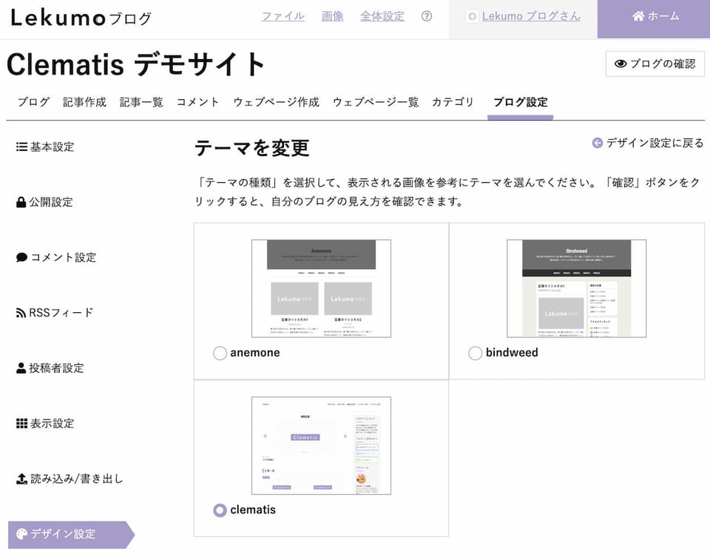Open the ウェブページ作成 tab
The width and height of the screenshot is (710, 557).
[276, 102]
